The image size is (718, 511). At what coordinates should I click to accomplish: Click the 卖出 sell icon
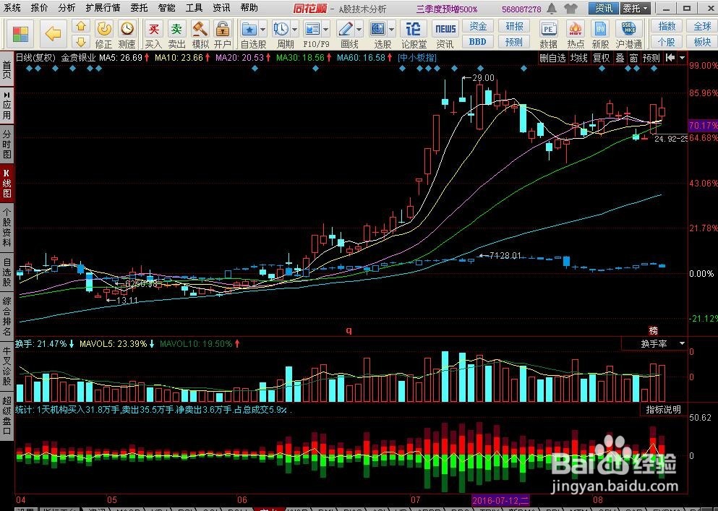pyautogui.click(x=176, y=35)
